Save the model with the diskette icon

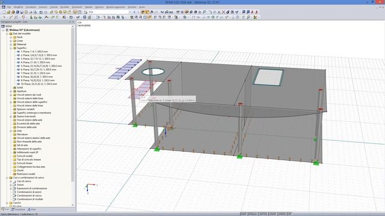click(x=22, y=12)
